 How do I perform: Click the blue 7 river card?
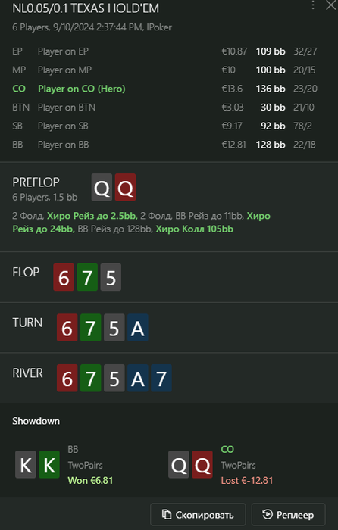click(161, 378)
